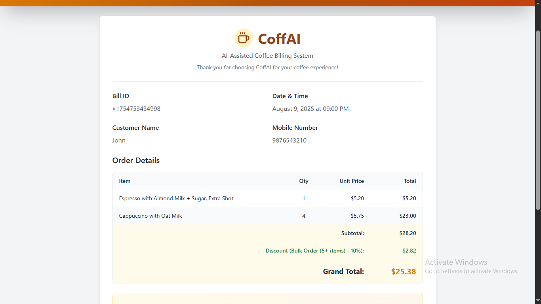Click the Unit Price column header

tap(351, 181)
